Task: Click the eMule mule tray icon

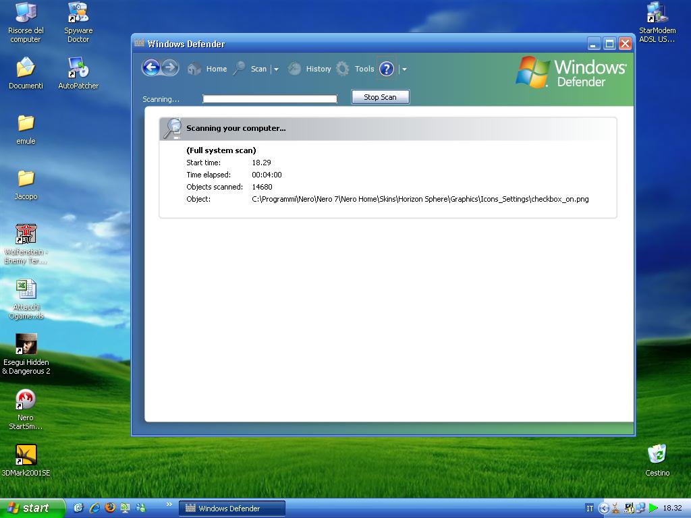Action: click(x=615, y=509)
